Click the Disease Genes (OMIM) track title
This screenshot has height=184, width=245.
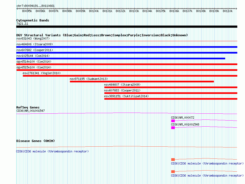(x=36, y=141)
